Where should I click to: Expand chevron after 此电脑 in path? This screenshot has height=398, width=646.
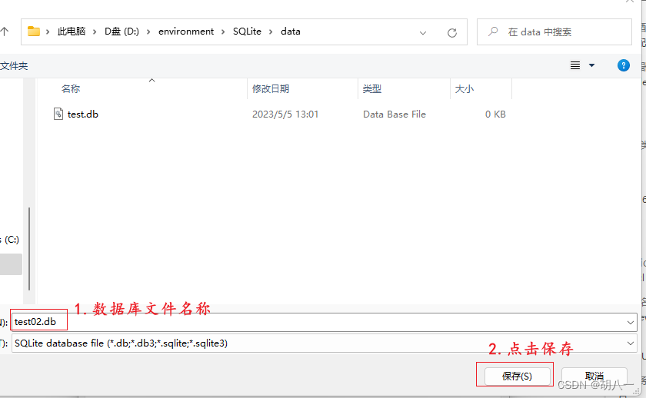tap(95, 32)
